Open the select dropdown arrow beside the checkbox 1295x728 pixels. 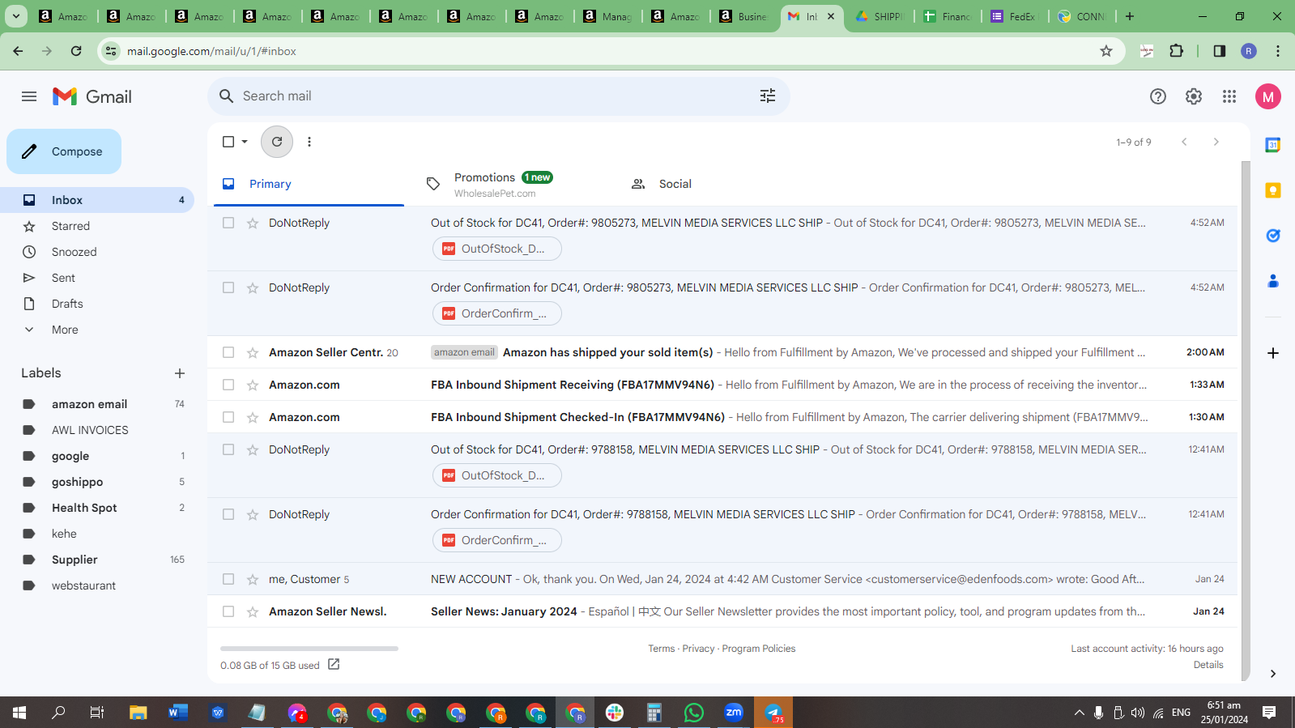coord(245,142)
